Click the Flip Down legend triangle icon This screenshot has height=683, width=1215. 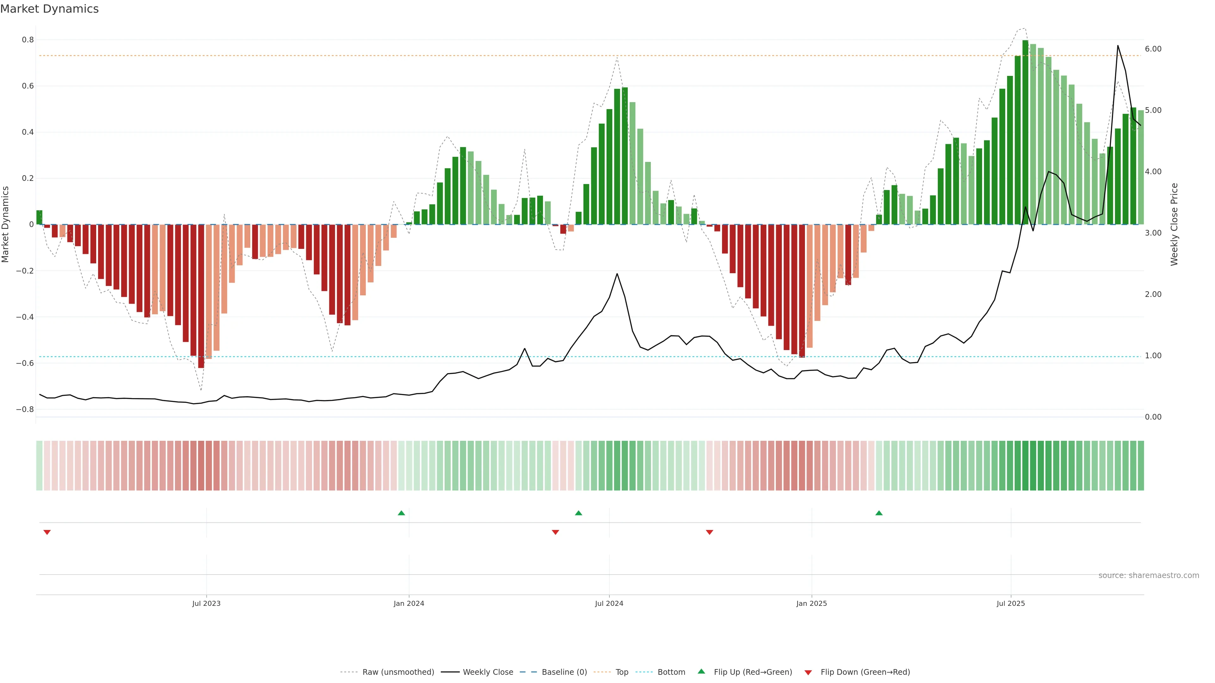(x=808, y=673)
